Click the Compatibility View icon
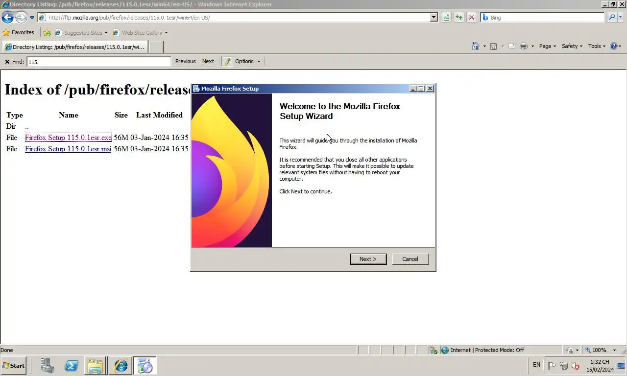The height and width of the screenshot is (376, 627). point(446,17)
